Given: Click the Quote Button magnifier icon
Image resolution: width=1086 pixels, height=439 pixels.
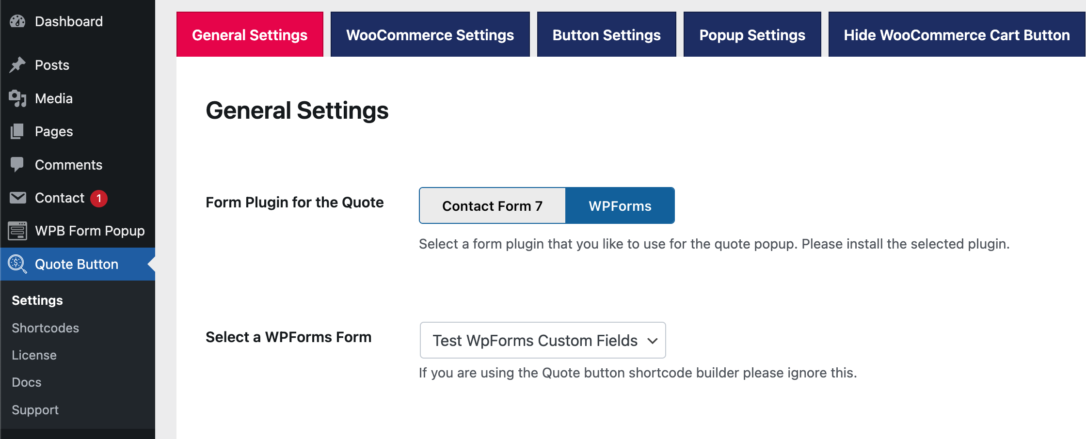Looking at the screenshot, I should coord(17,264).
